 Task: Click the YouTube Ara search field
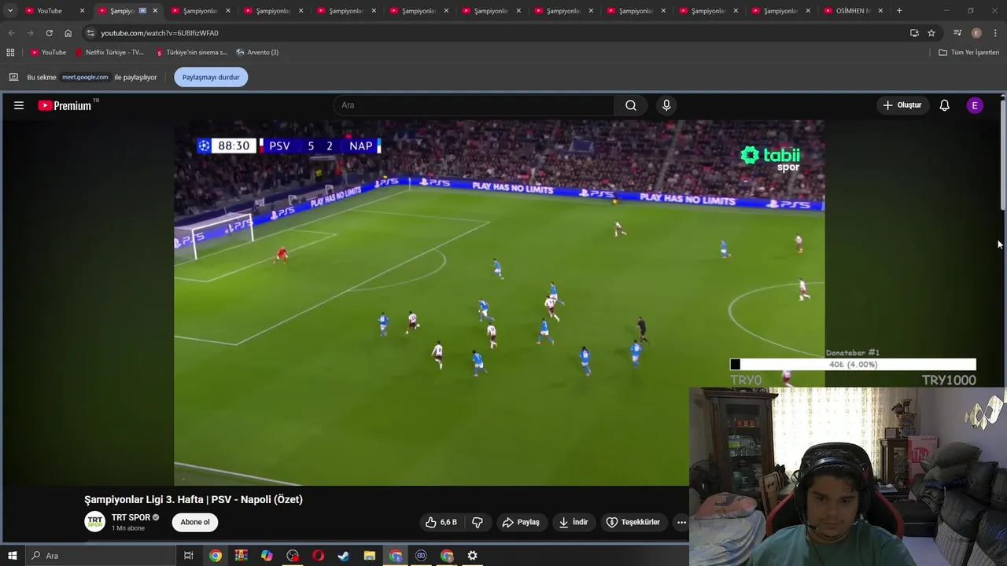(474, 105)
